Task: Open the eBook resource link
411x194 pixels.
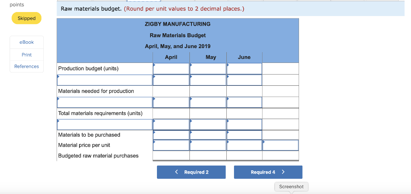Action: tap(27, 42)
